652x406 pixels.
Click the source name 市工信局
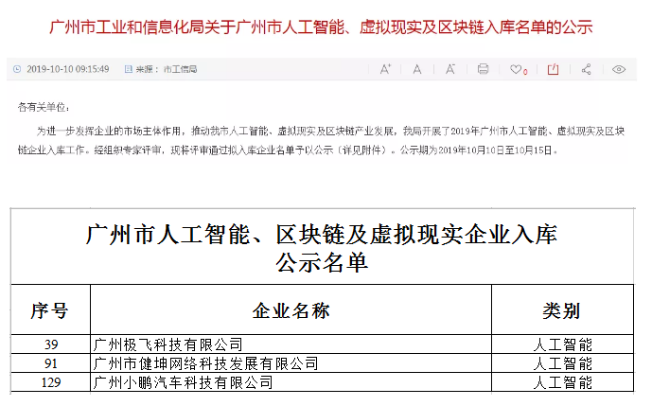[179, 69]
